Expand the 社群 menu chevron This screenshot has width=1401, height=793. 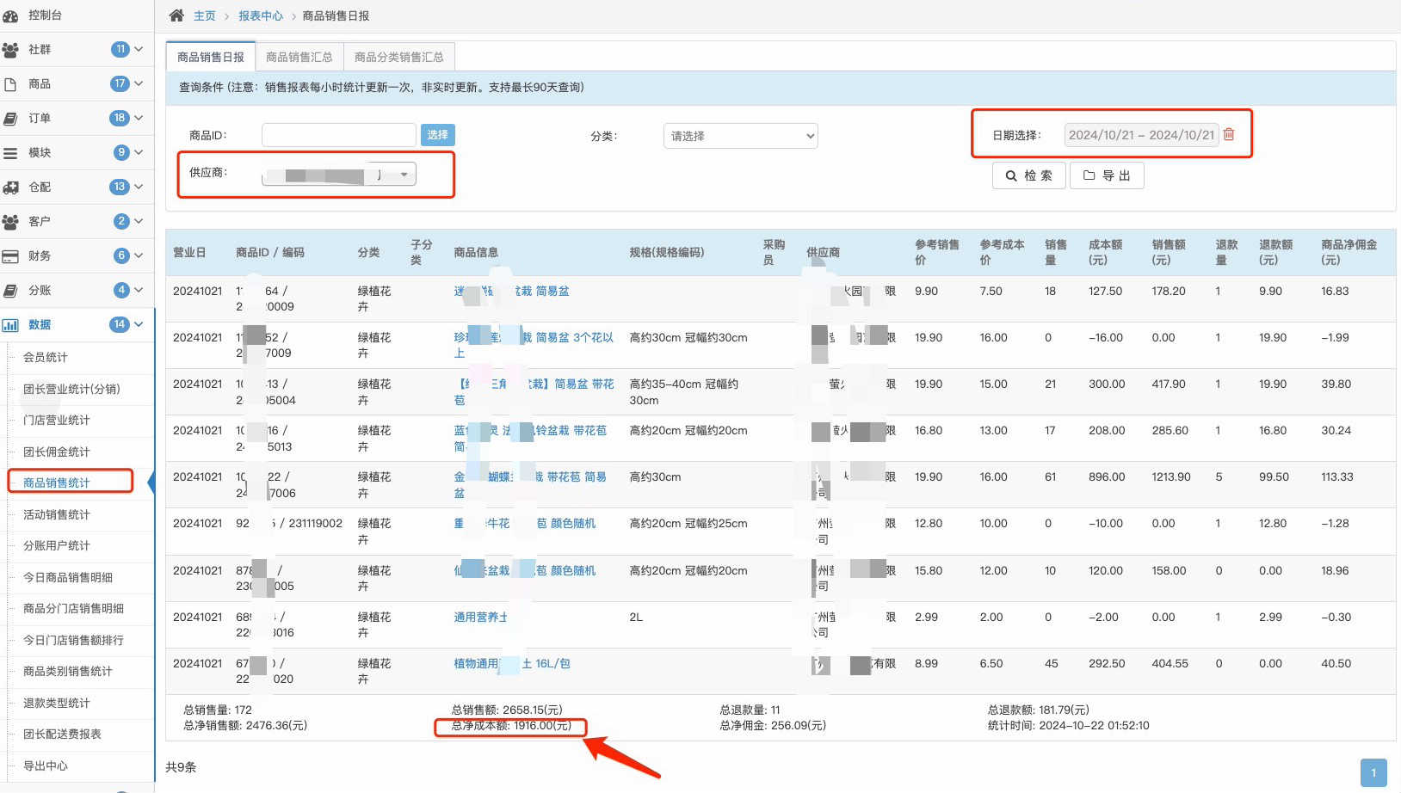point(139,49)
